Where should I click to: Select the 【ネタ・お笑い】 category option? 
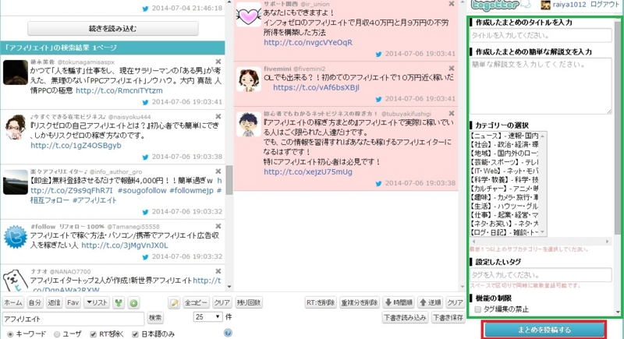(504, 224)
